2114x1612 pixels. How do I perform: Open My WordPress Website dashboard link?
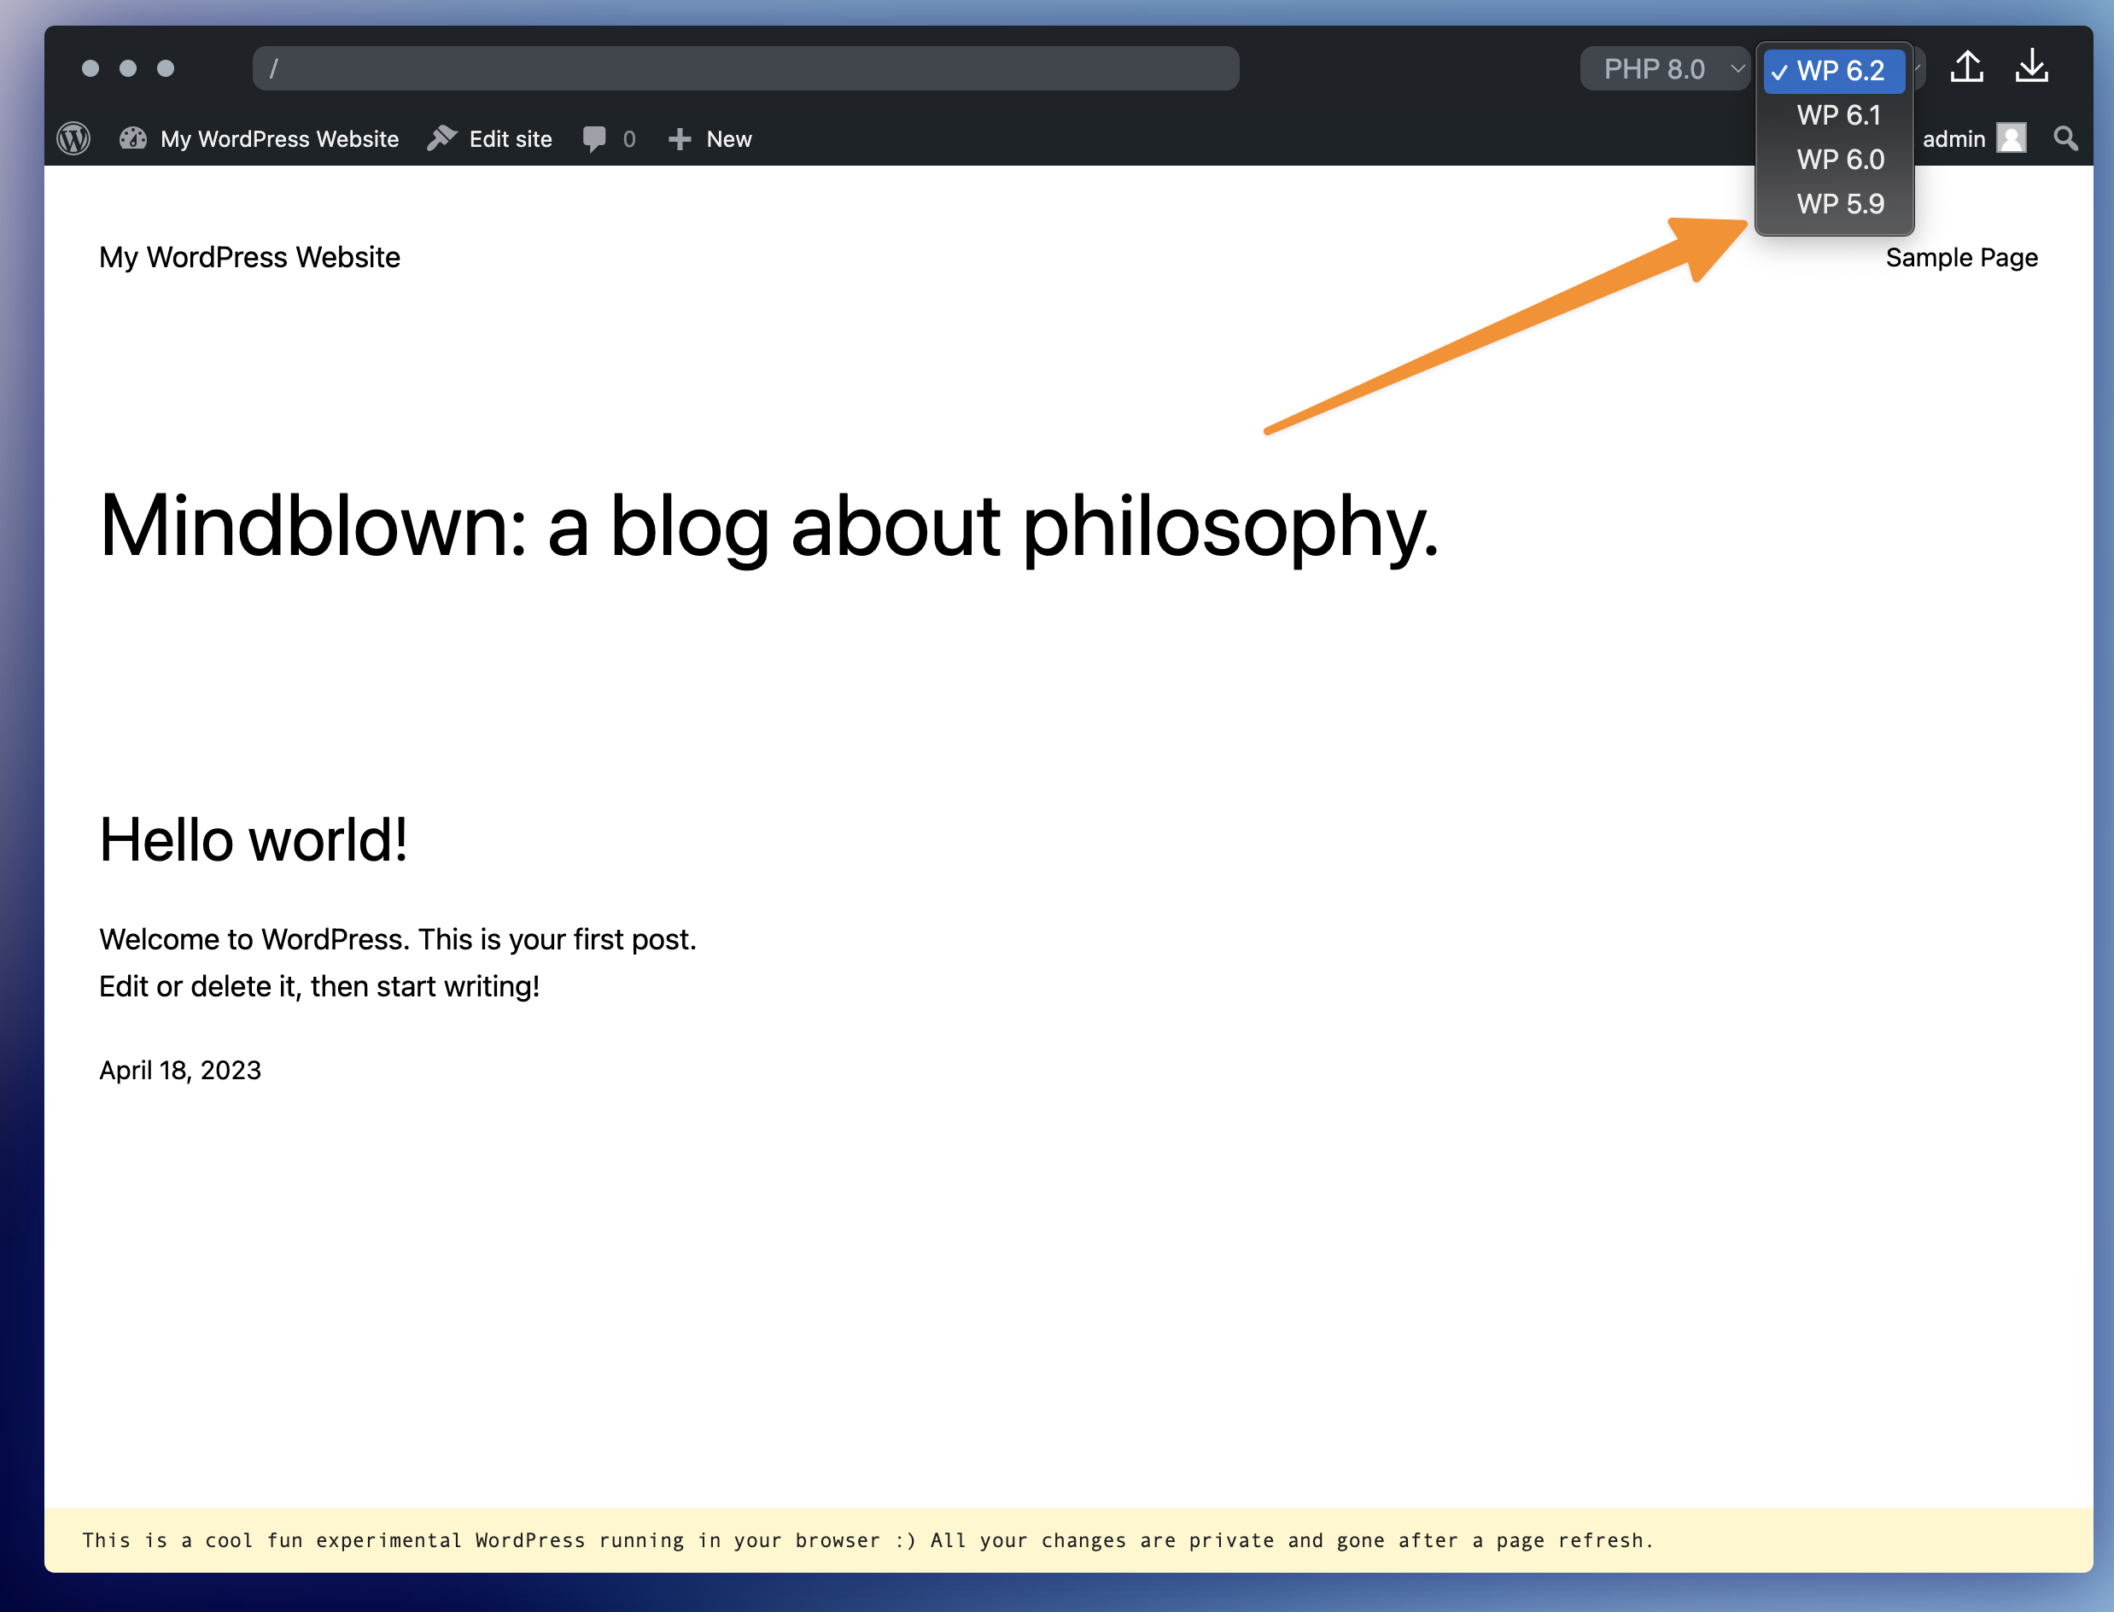(x=259, y=139)
